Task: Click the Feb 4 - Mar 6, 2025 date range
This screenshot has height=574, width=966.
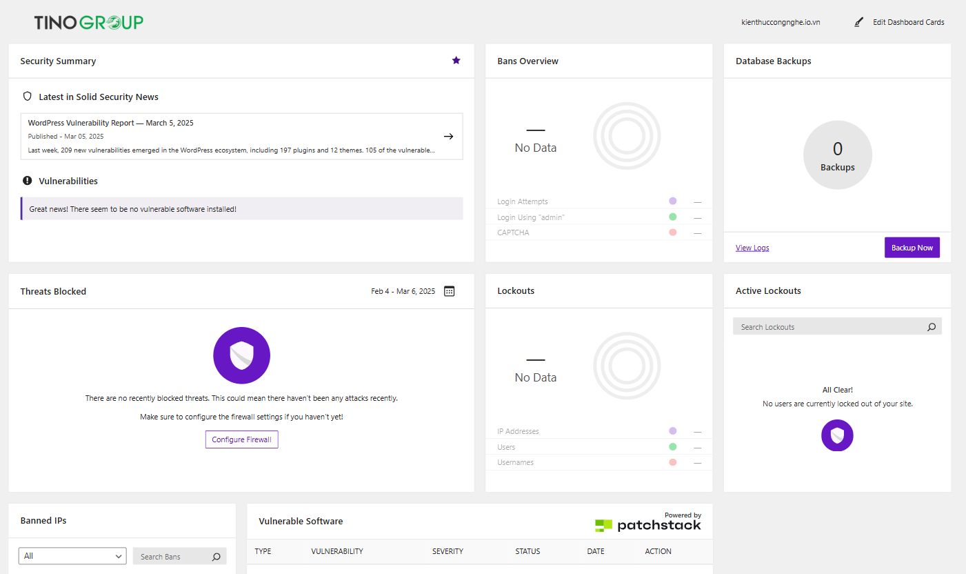Action: coord(403,291)
